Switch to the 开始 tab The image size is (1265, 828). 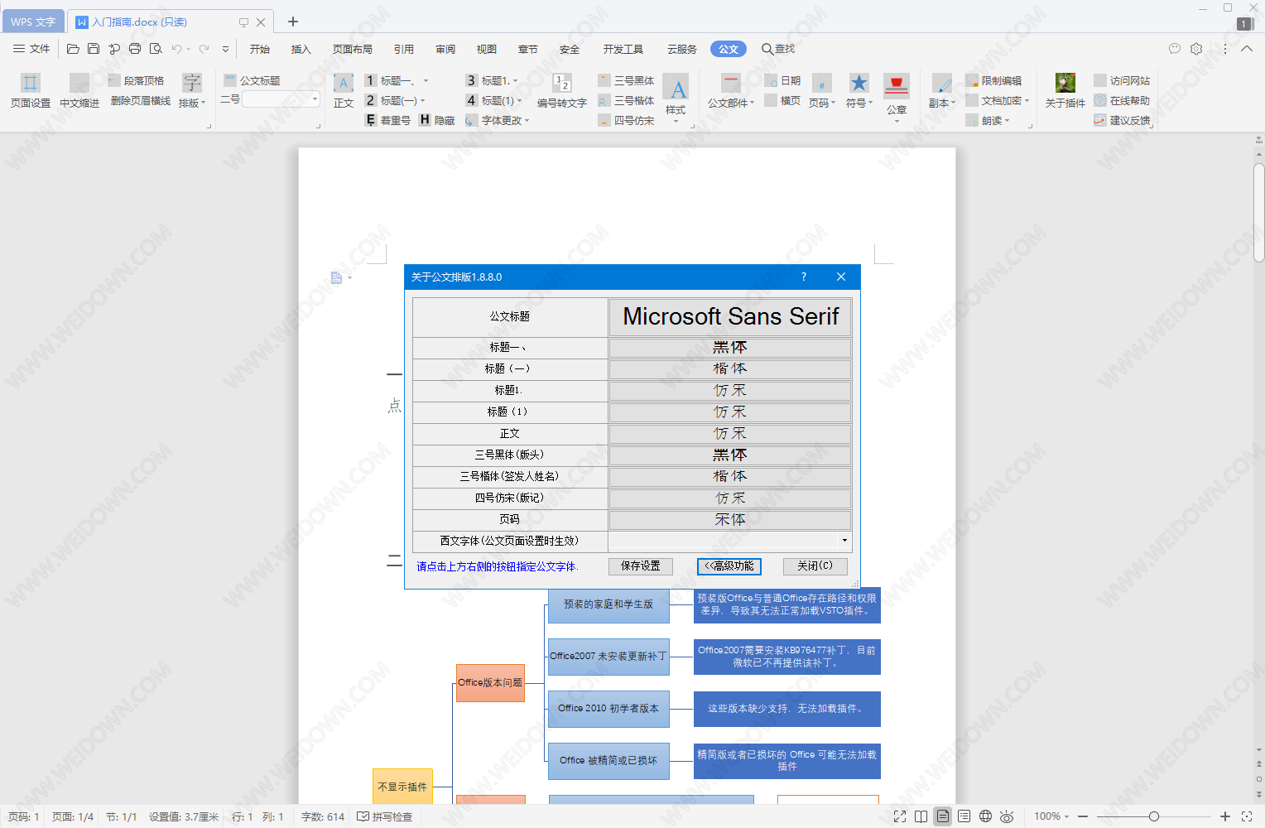(x=260, y=49)
